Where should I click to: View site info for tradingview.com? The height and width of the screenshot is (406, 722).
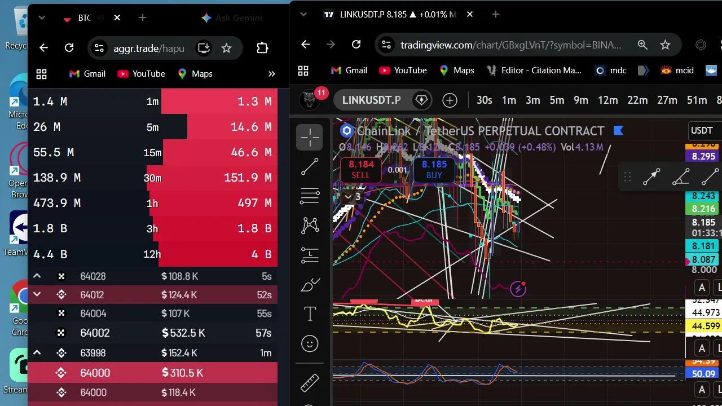[385, 45]
